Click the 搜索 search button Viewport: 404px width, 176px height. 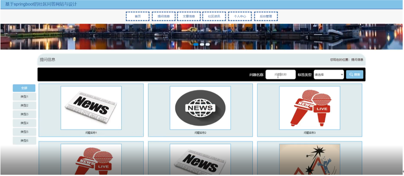click(355, 74)
